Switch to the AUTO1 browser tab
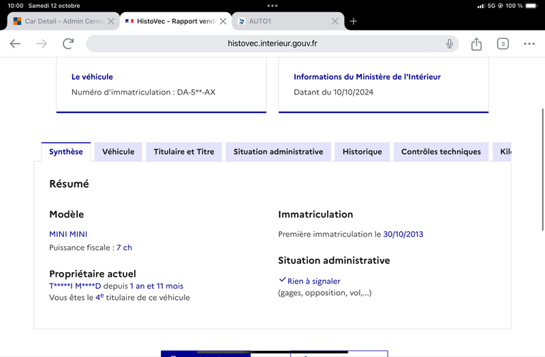This screenshot has height=357, width=545. (288, 21)
